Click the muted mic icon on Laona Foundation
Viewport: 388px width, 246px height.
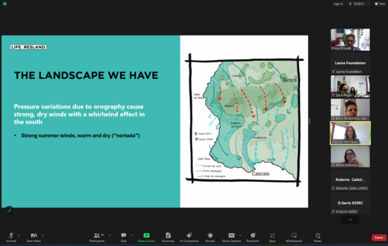coord(333,72)
